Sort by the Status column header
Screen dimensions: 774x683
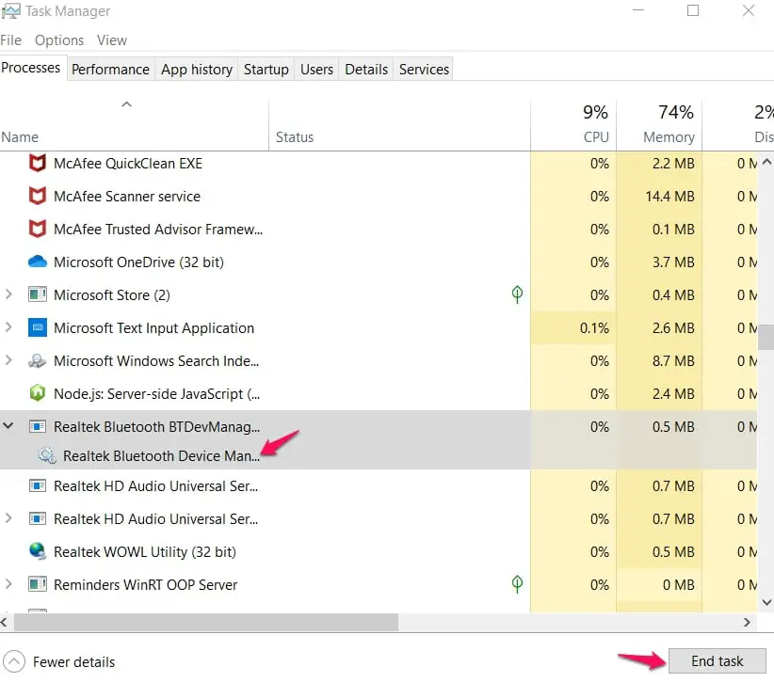click(x=399, y=125)
